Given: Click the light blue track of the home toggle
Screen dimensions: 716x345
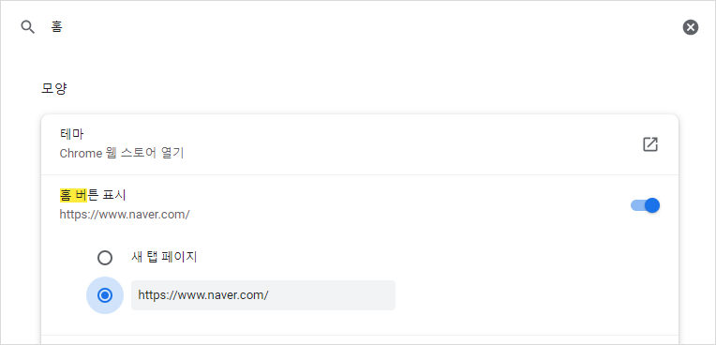Looking at the screenshot, I should pyautogui.click(x=637, y=205).
